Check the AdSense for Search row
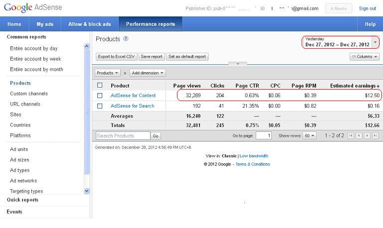 [x=100, y=106]
